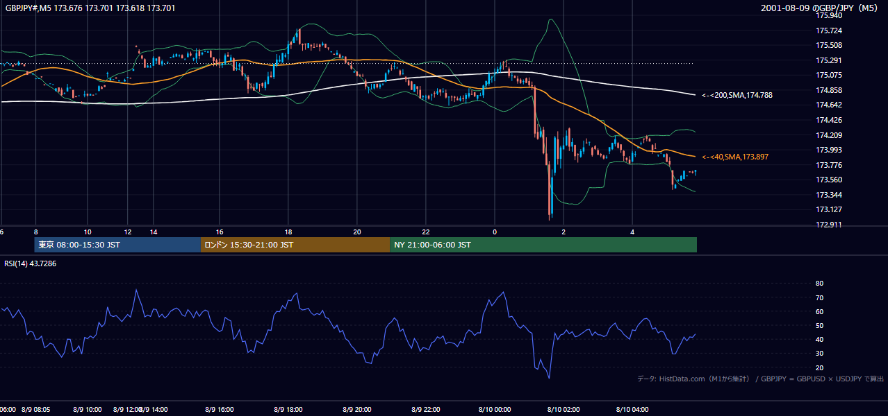Click hour marker 18 on upper time axis
The image size is (888, 416).
click(288, 232)
